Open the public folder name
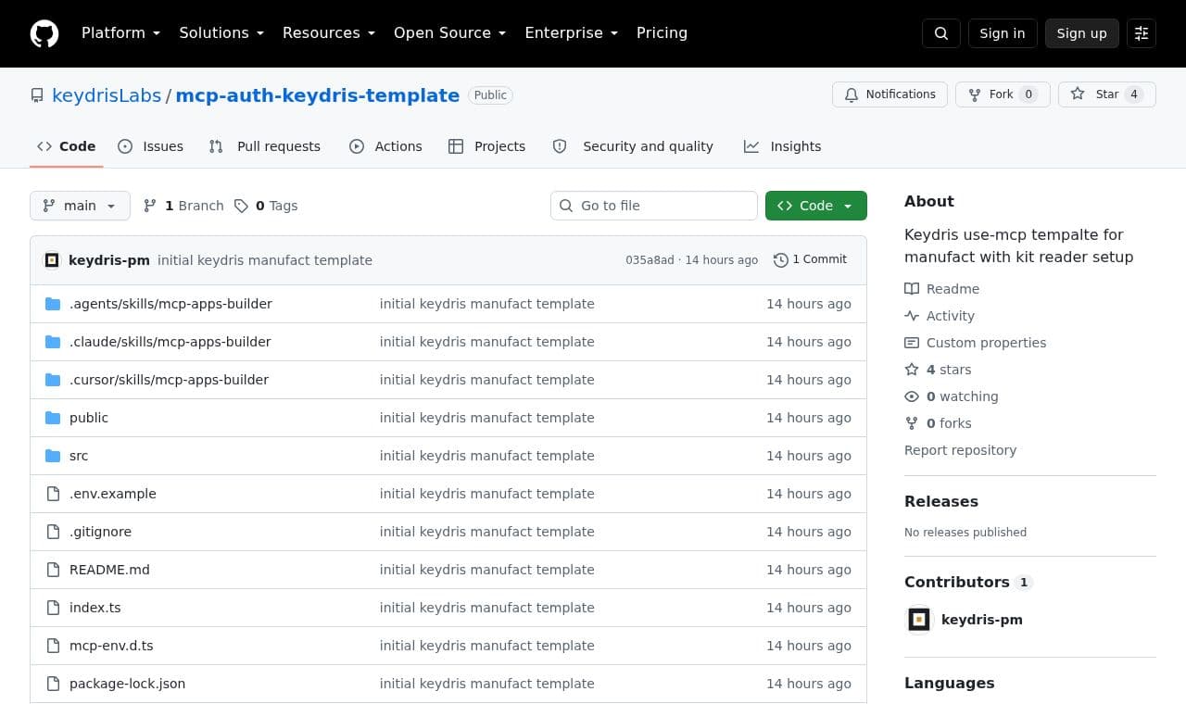The height and width of the screenshot is (704, 1186). 89,418
